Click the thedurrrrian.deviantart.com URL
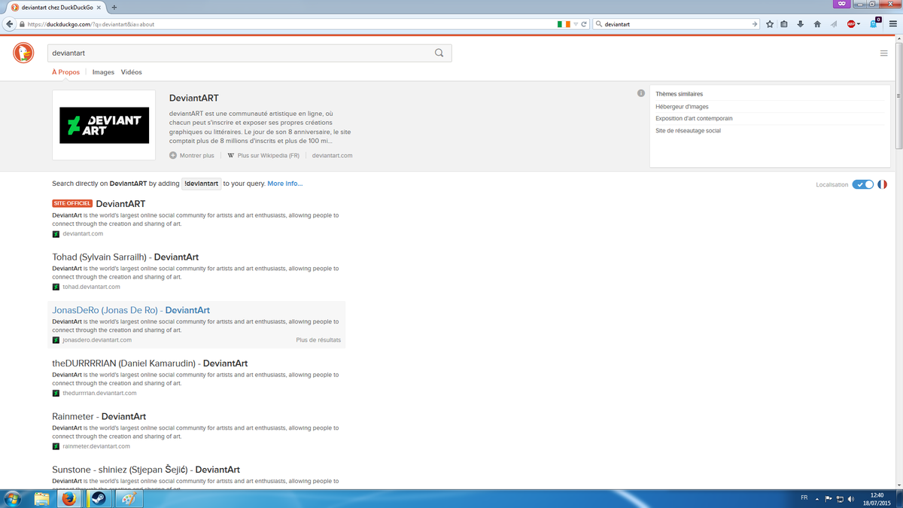This screenshot has width=903, height=508. click(x=99, y=393)
